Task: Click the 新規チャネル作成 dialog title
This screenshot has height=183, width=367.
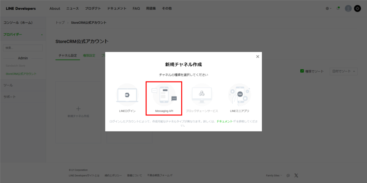Action: click(x=183, y=65)
